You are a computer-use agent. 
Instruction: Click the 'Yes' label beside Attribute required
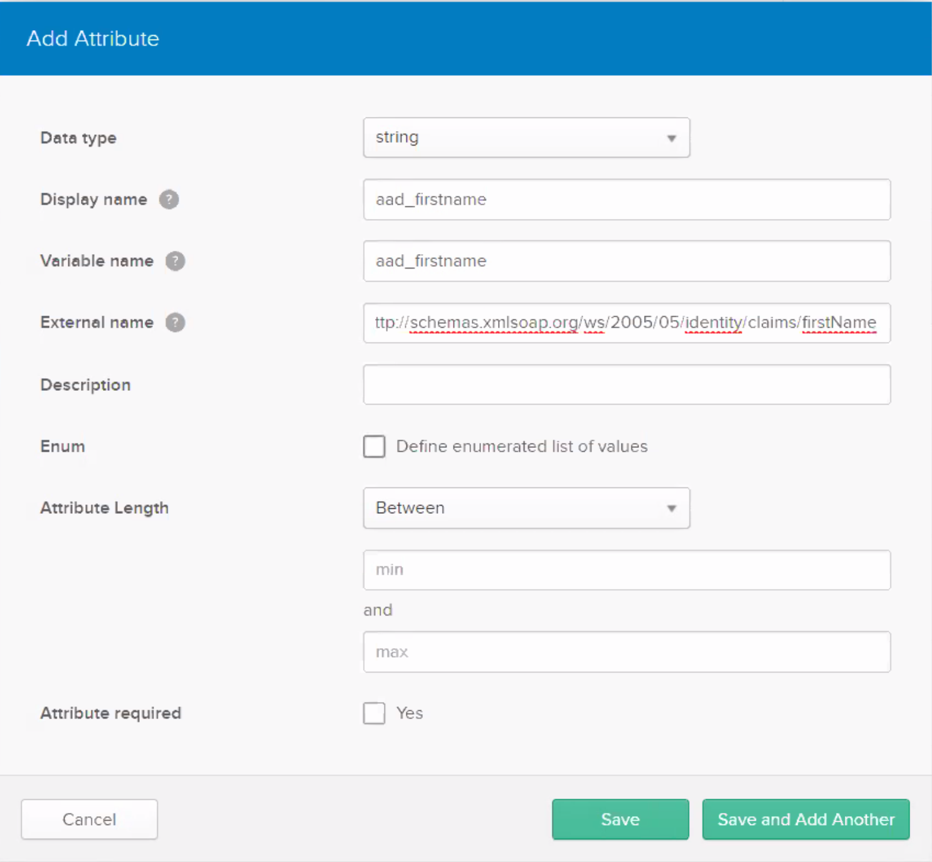tap(410, 713)
